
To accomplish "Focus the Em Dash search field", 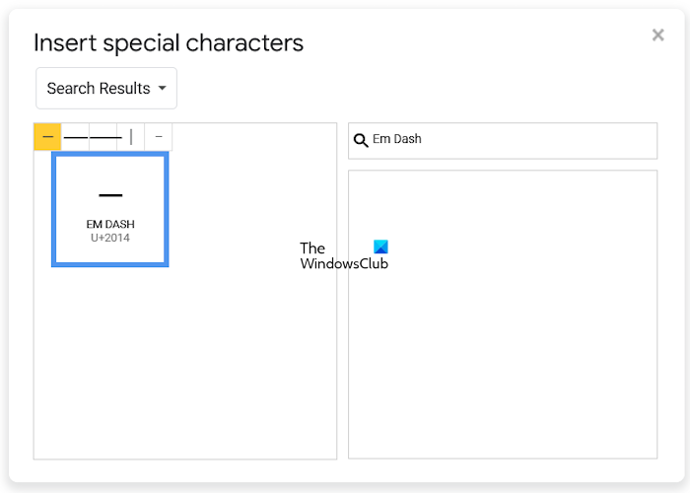I will [x=513, y=140].
